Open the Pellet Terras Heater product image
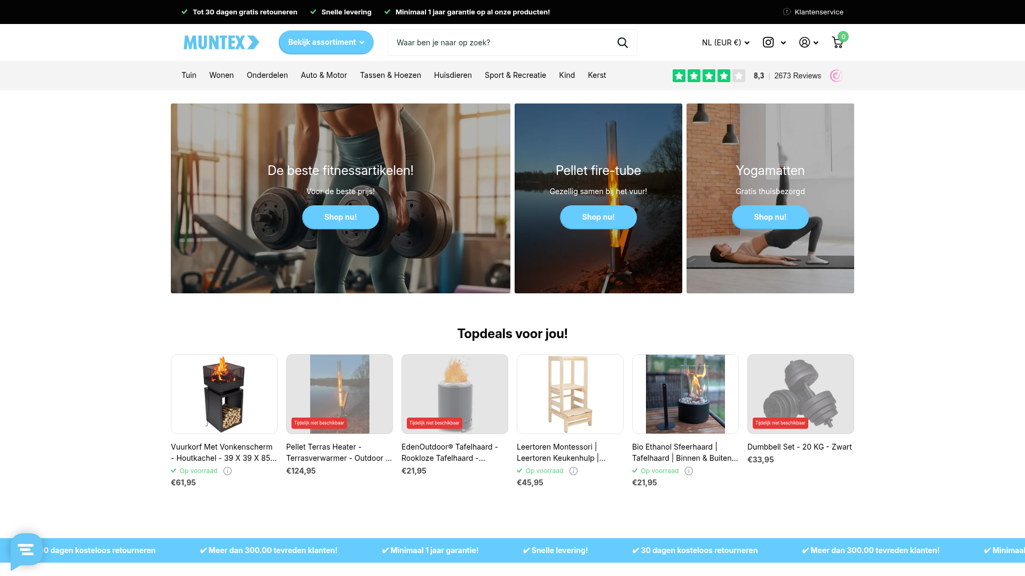The height and width of the screenshot is (576, 1025). coord(340,394)
